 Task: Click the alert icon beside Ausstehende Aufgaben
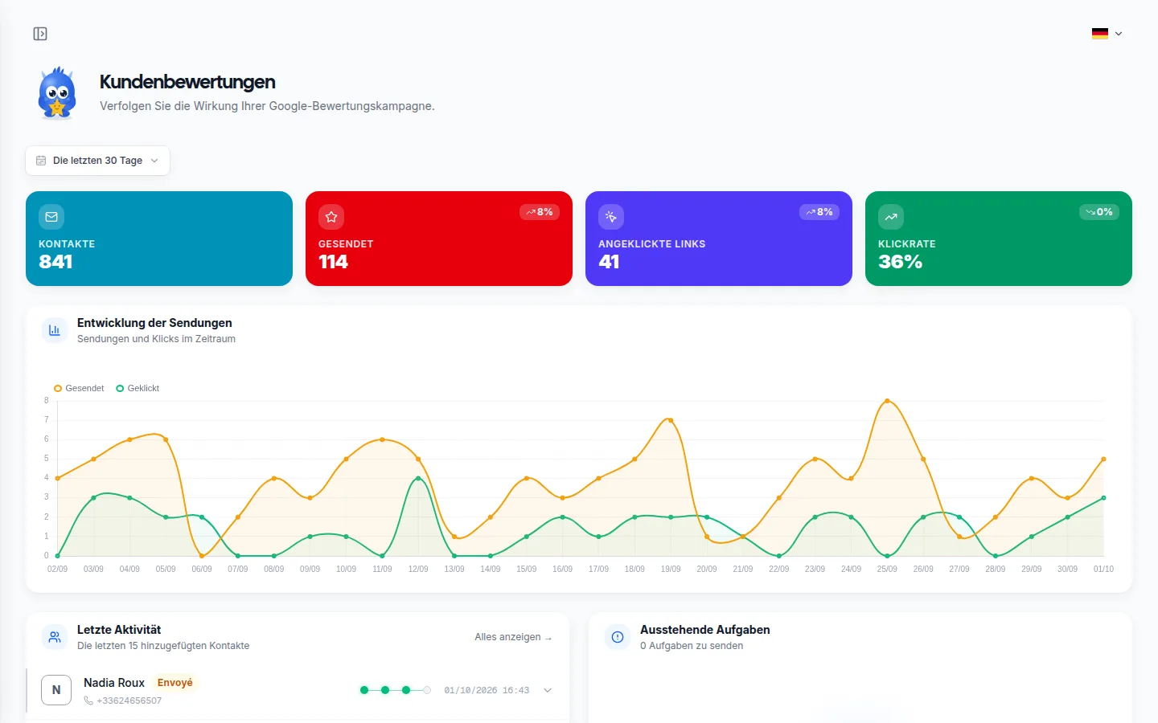[618, 637]
